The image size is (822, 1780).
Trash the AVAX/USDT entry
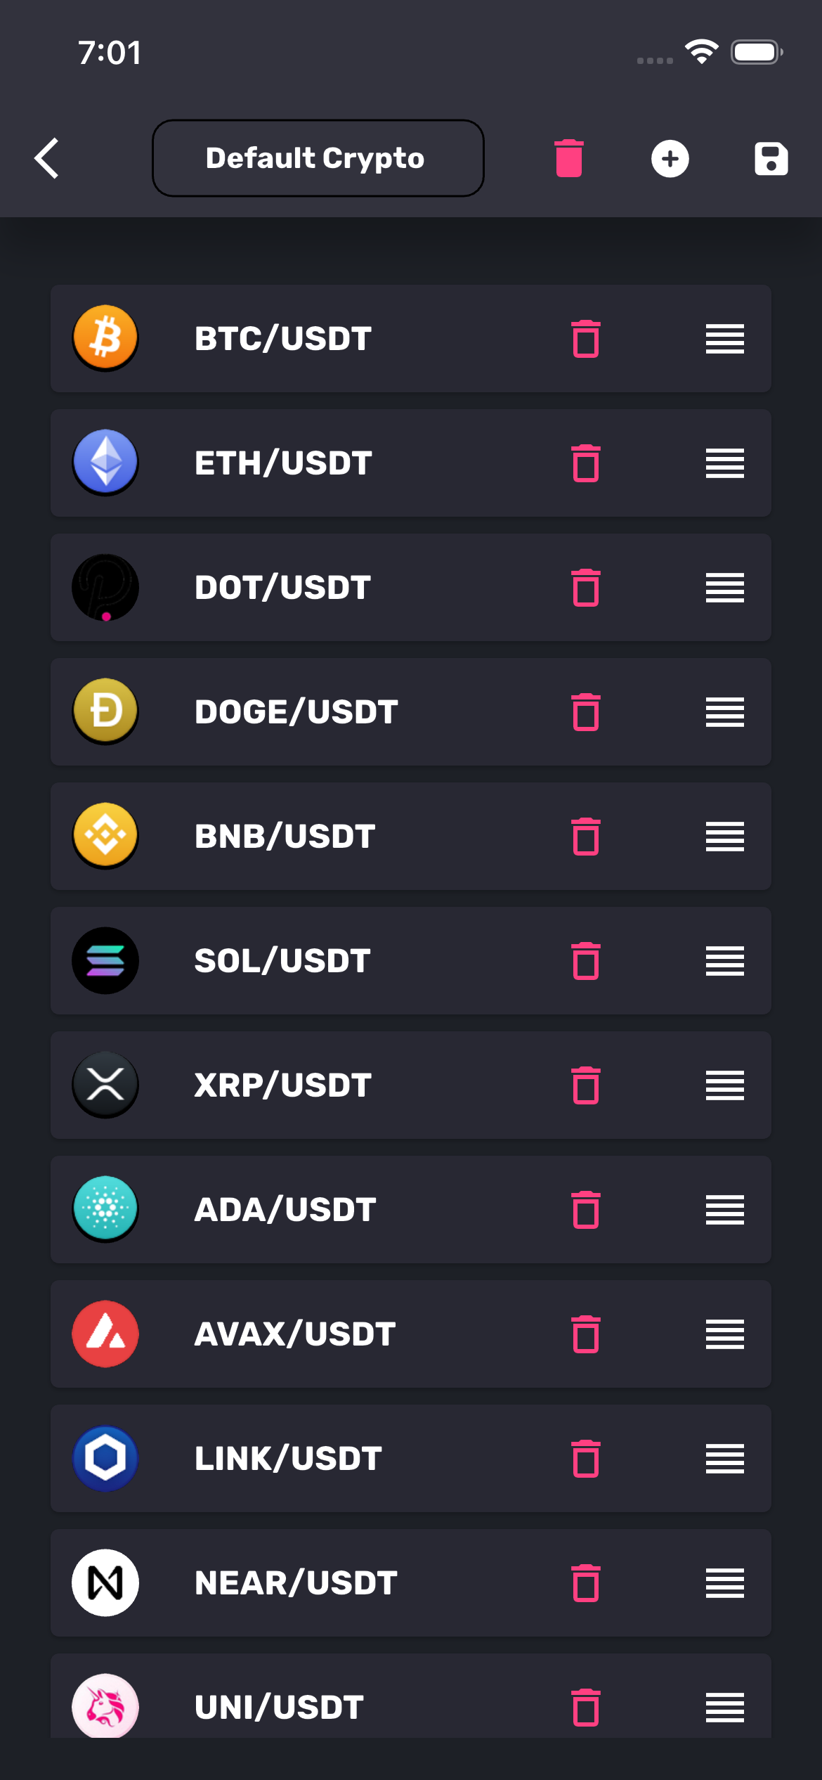[585, 1334]
